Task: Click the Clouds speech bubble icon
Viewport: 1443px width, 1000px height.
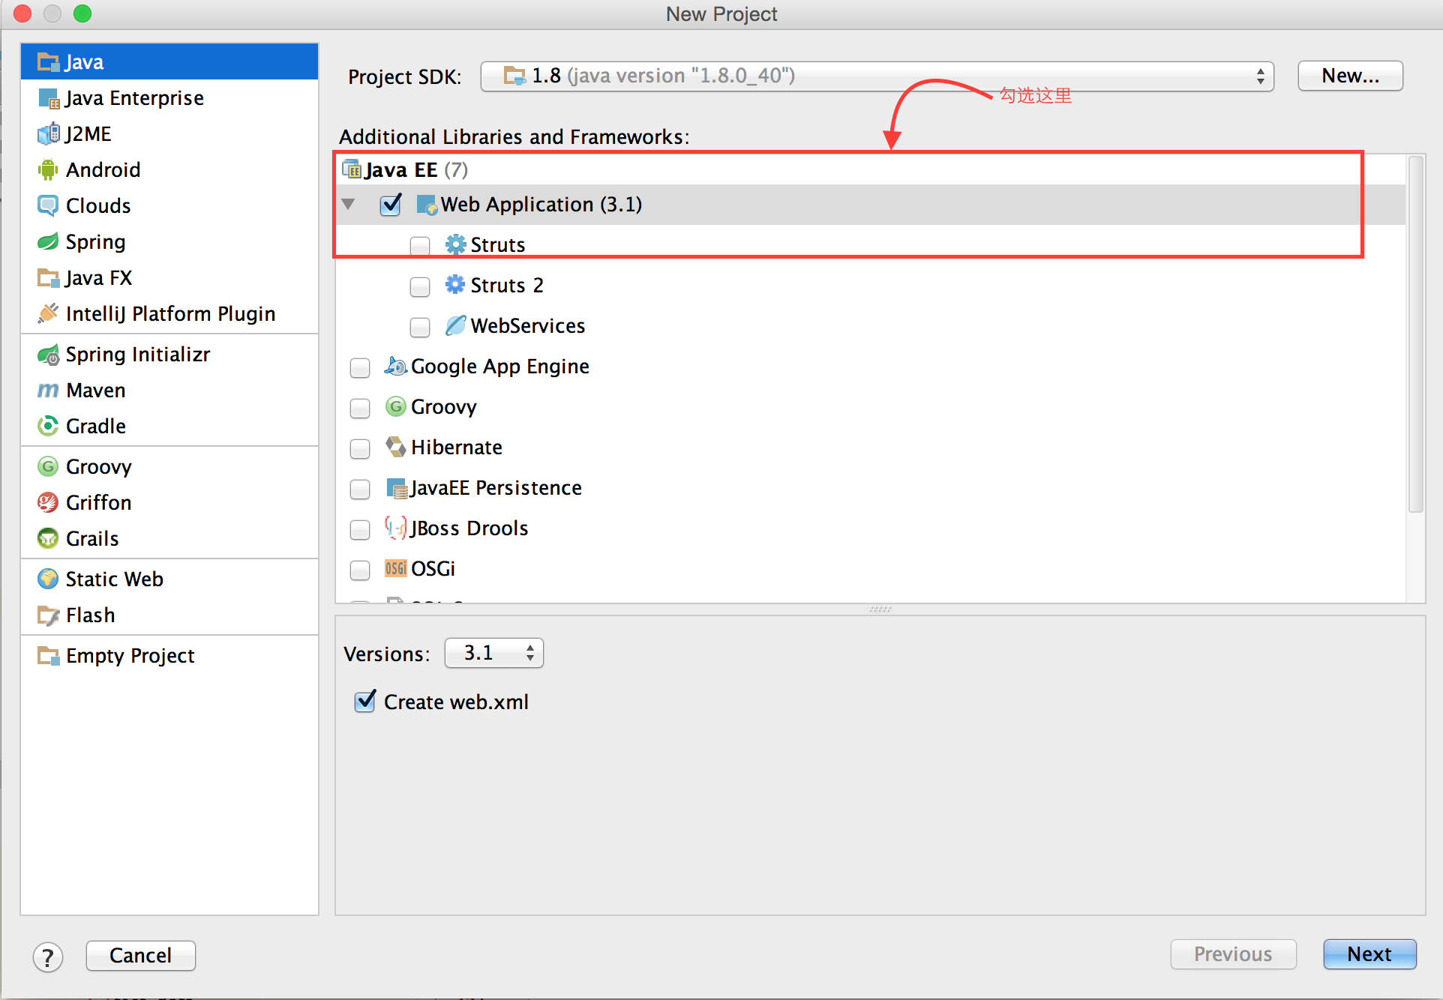Action: coord(48,206)
